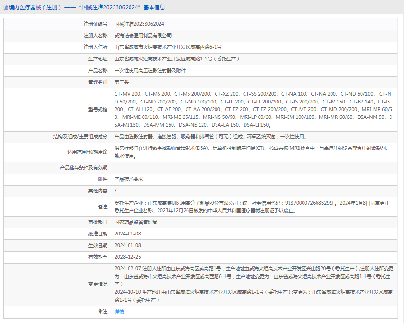Click the model list starting CT-MV 200

point(254,109)
